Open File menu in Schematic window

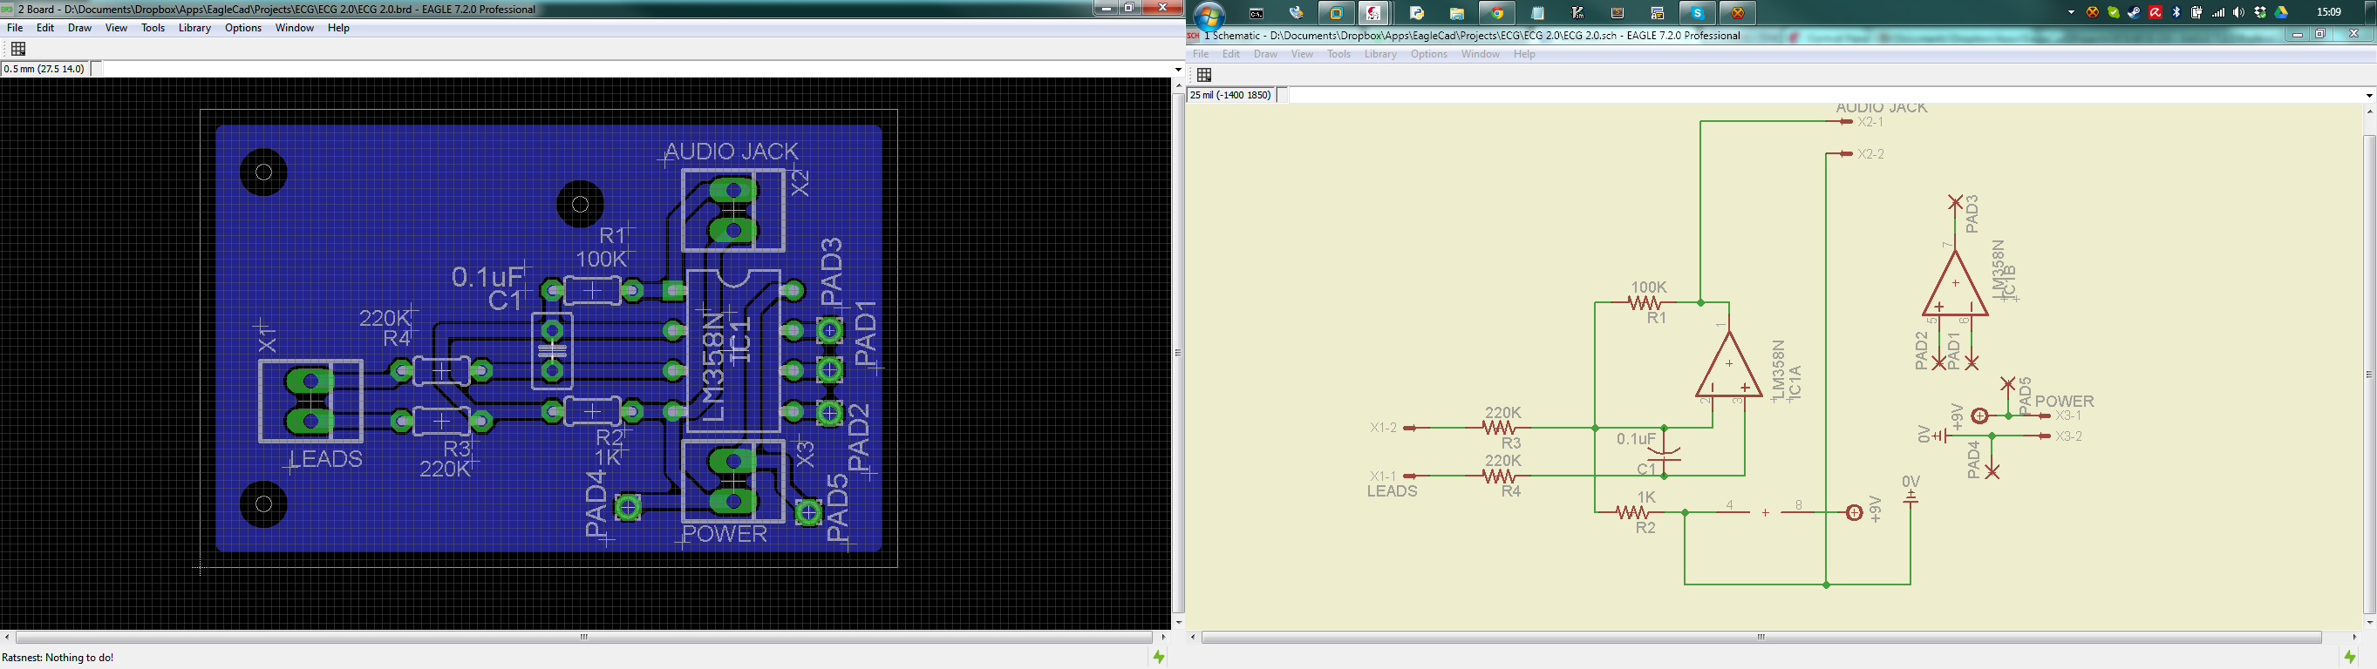click(1201, 54)
